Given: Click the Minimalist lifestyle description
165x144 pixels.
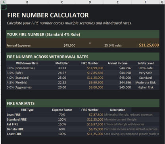Looking at the screenshot, I should (x=129, y=115).
